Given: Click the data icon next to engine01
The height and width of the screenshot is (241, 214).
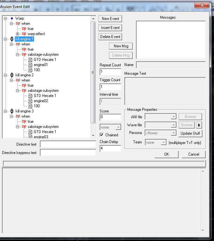Looking at the screenshot, I should (x=30, y=65).
